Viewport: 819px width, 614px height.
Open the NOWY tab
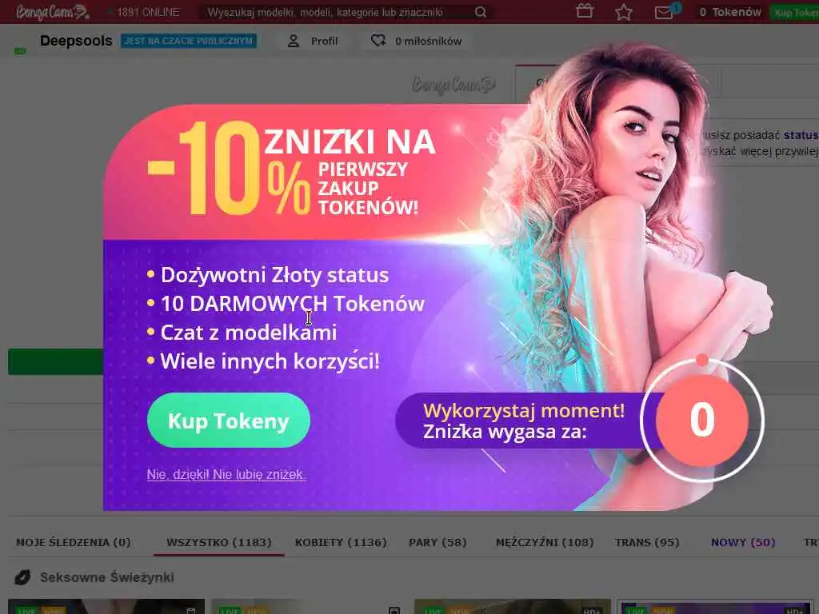[743, 543]
